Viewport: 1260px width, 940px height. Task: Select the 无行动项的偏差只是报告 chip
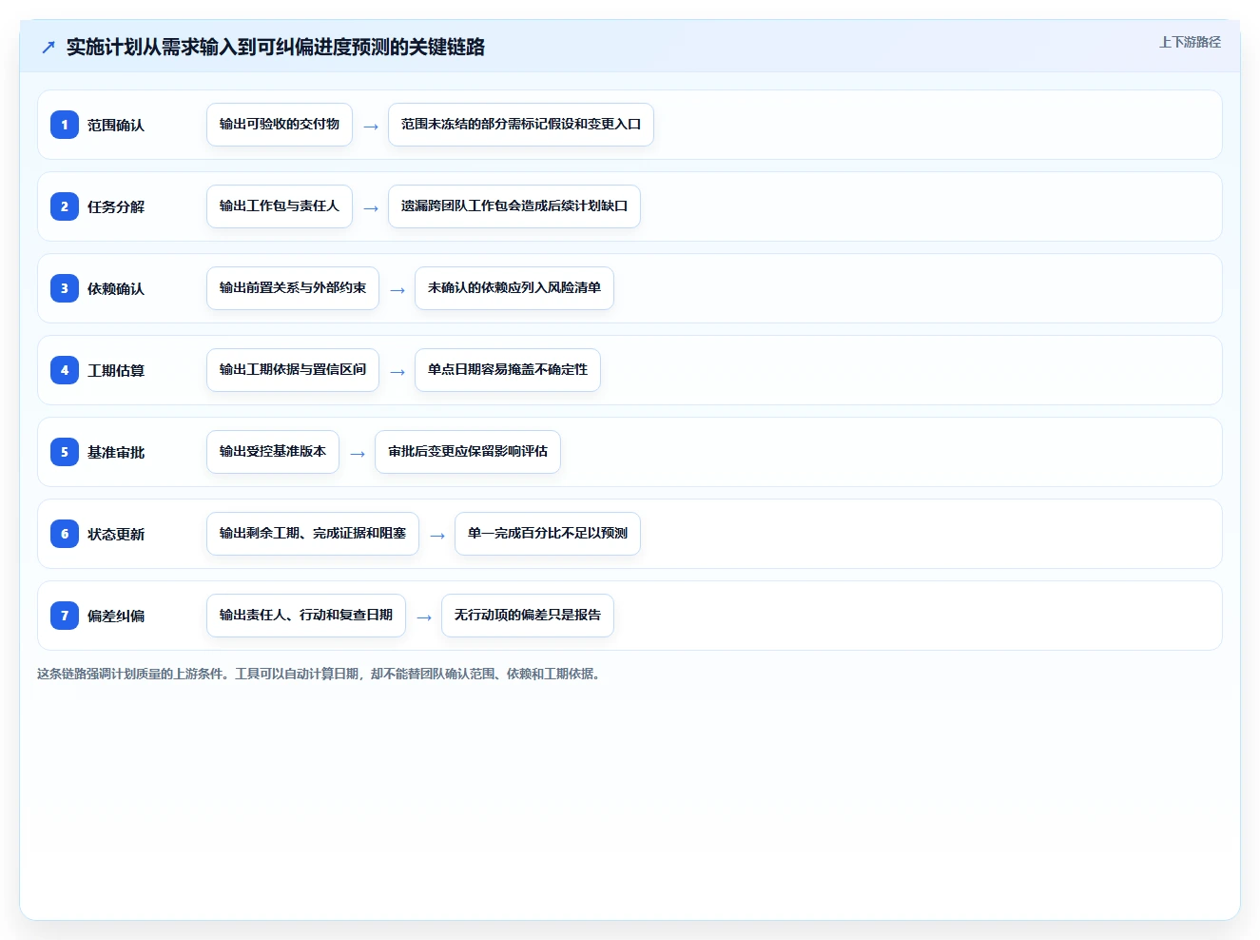point(528,616)
